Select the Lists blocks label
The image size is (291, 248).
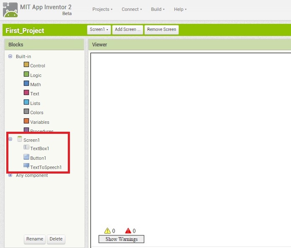(x=35, y=103)
